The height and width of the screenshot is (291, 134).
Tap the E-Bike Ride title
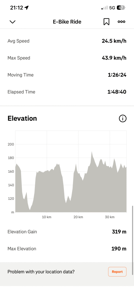tap(67, 22)
